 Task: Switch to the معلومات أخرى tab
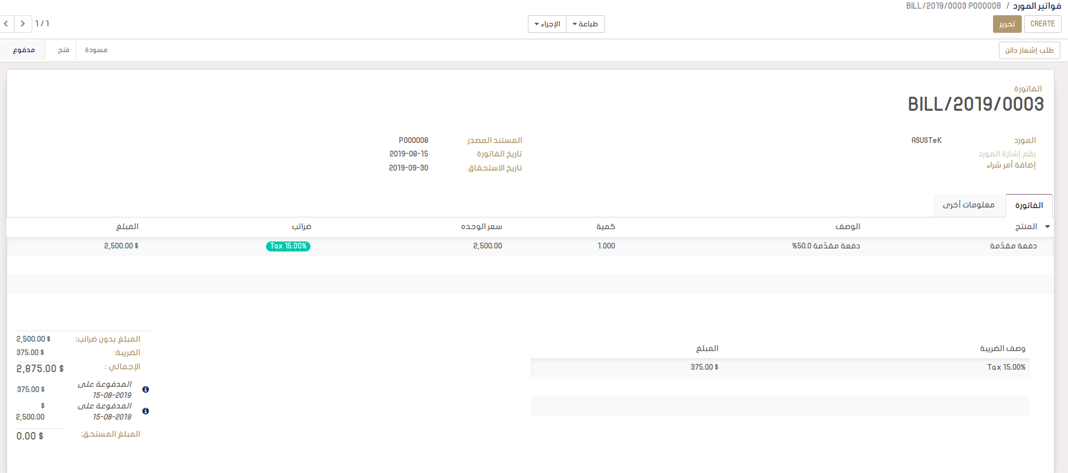[968, 205]
